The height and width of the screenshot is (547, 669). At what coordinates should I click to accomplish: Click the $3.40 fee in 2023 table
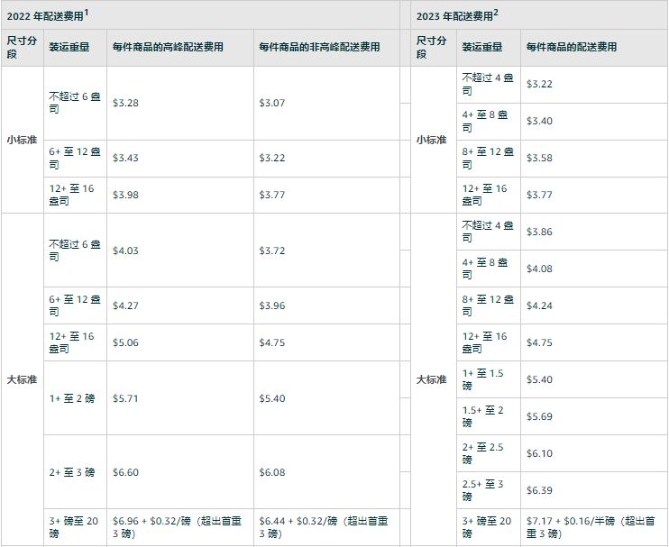tap(539, 122)
